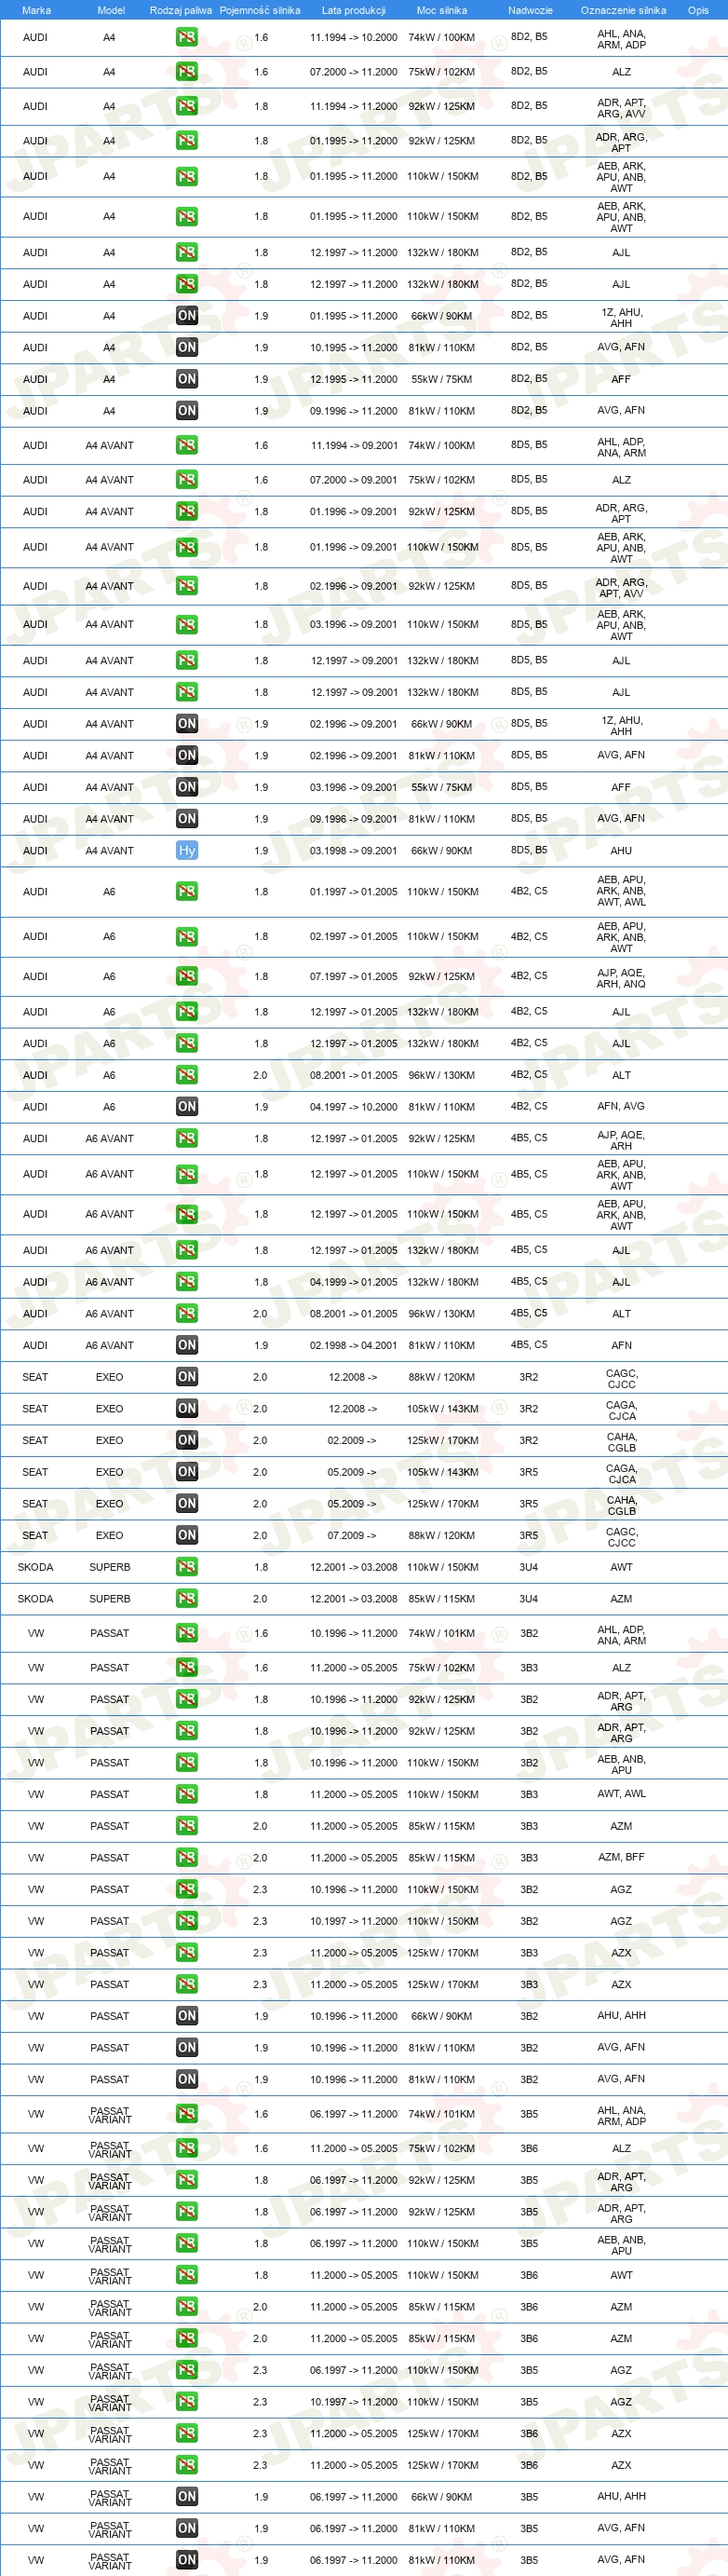Click the Lata produkcji column header
The width and height of the screenshot is (728, 2576).
354,10
